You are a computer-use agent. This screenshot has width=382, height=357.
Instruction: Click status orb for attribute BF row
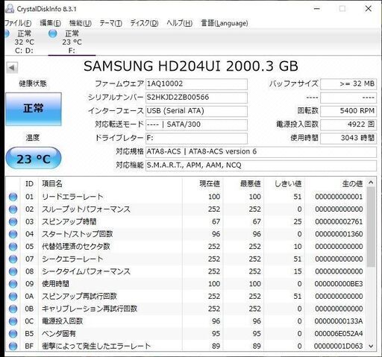13,346
